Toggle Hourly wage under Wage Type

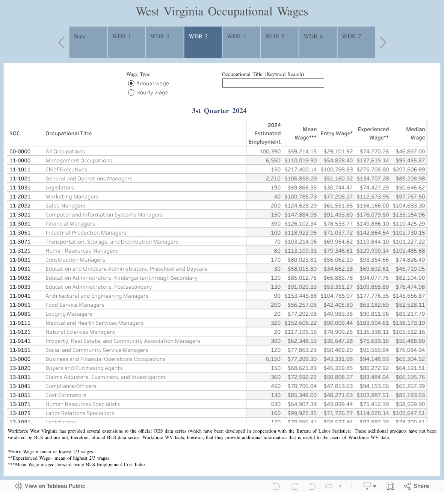[x=131, y=92]
